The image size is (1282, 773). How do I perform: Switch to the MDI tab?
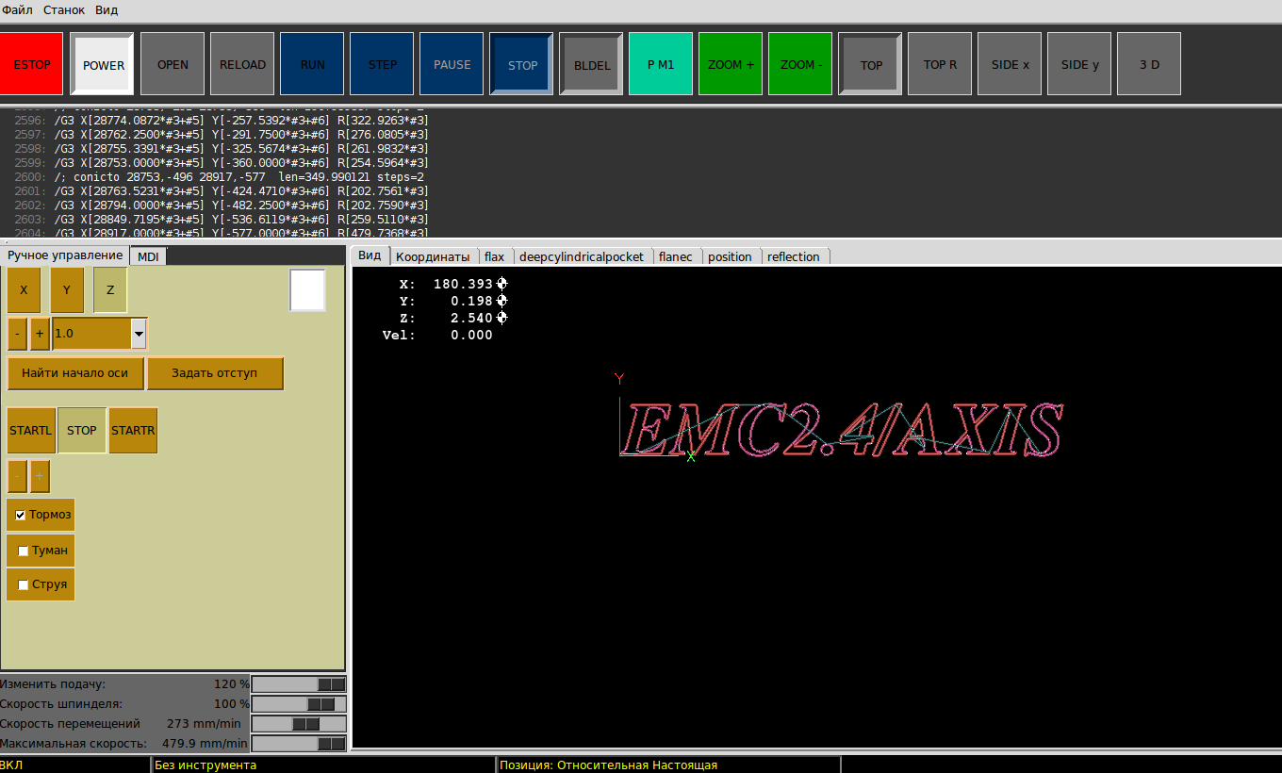(x=148, y=256)
